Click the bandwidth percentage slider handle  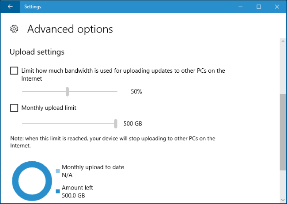click(x=68, y=92)
